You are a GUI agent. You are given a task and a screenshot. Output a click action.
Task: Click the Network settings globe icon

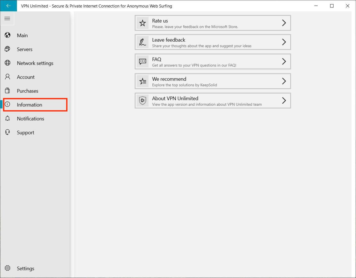[x=8, y=63]
